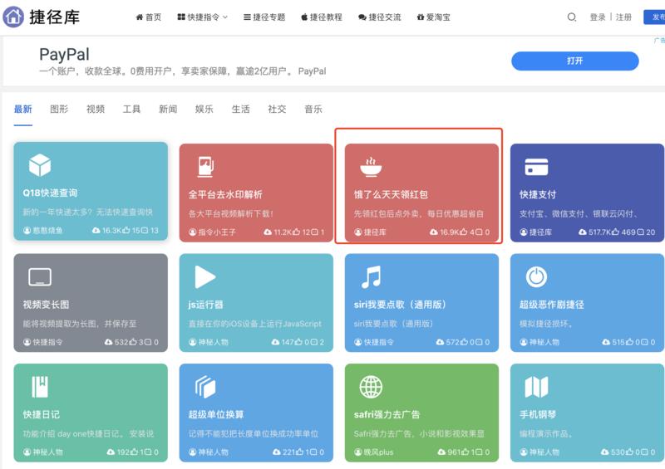Click author name 指令小王子
Image resolution: width=665 pixels, height=469 pixels.
click(x=217, y=232)
